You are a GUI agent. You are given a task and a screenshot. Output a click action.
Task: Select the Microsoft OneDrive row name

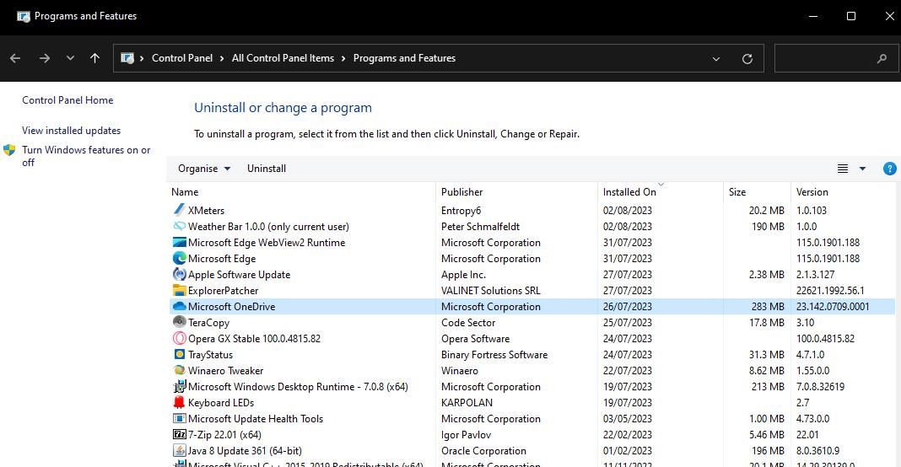231,307
